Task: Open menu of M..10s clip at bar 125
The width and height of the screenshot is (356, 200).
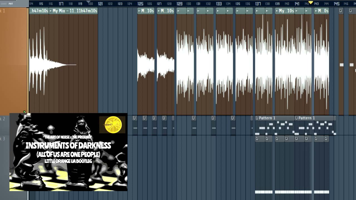Action: (x=140, y=11)
